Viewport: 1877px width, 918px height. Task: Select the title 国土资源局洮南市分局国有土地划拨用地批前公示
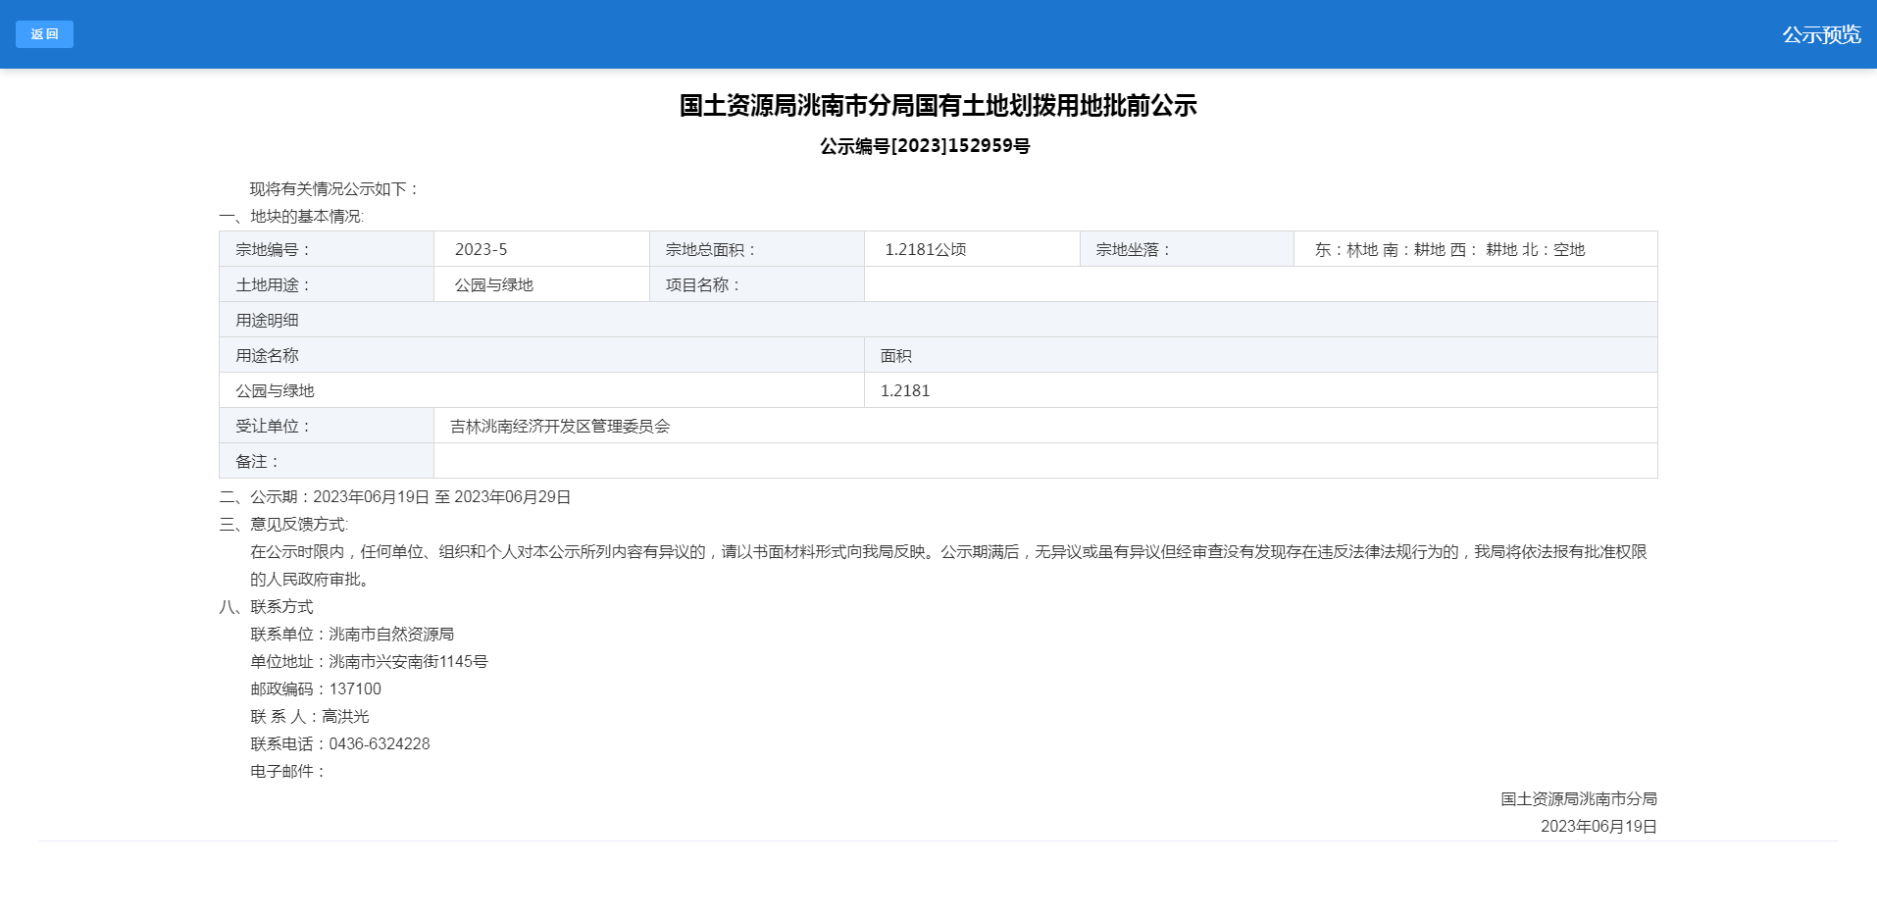pos(938,106)
